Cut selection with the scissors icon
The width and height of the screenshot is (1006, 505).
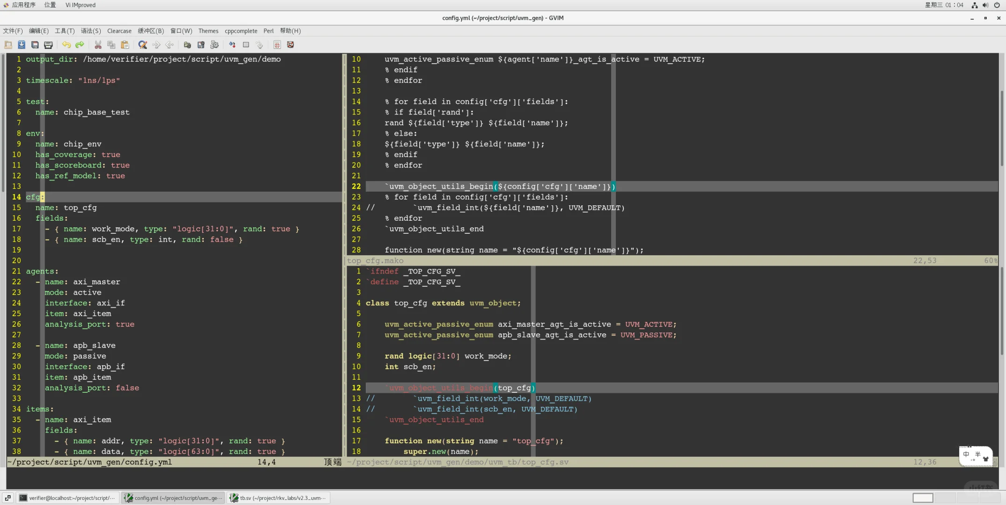98,45
